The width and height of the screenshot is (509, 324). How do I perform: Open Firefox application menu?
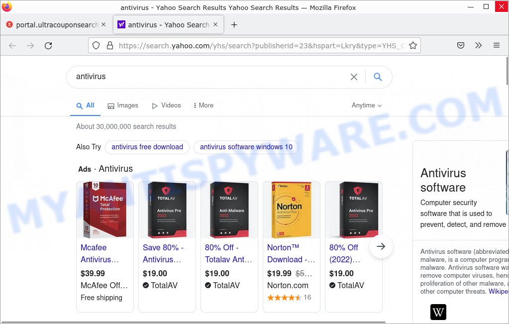[497, 45]
